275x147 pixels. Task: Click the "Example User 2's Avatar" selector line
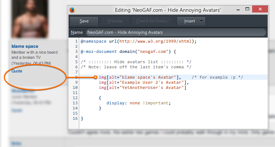point(144,82)
